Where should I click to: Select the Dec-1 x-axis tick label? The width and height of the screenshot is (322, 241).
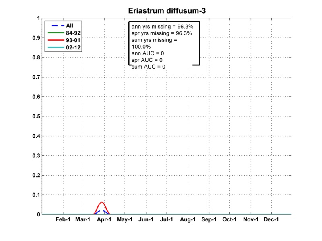click(271, 220)
